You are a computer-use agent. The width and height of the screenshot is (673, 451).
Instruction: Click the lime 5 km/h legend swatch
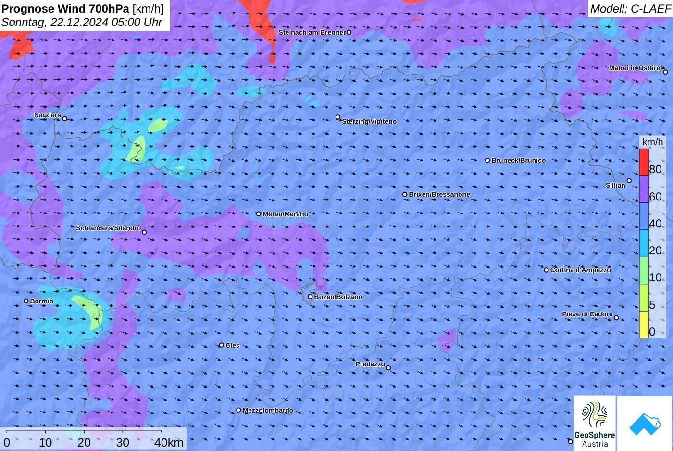coord(644,298)
